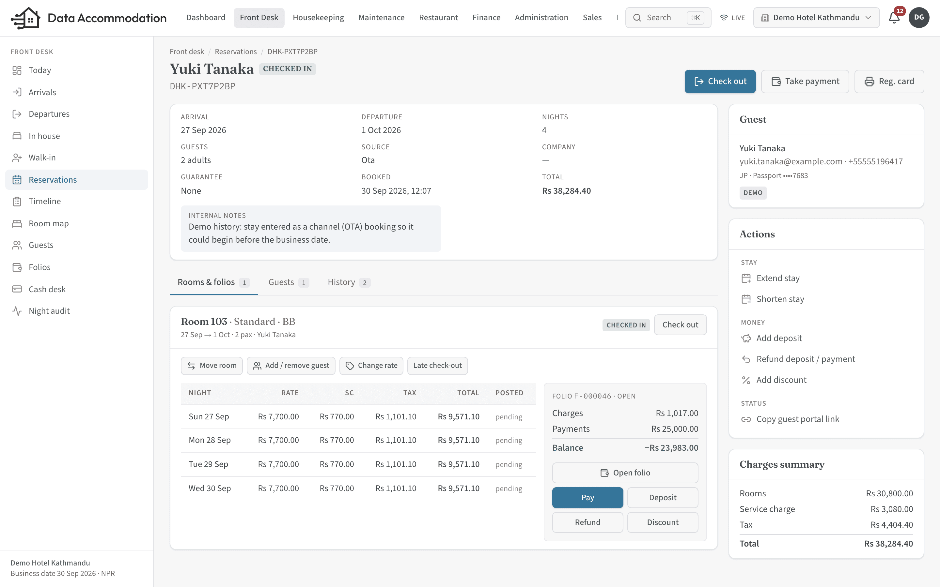Click the folio Discount button
Viewport: 940px width, 587px height.
[x=663, y=522]
